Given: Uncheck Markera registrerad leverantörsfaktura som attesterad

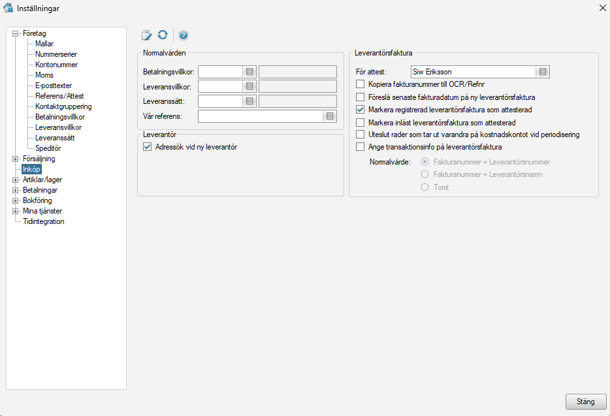Looking at the screenshot, I should coord(360,110).
